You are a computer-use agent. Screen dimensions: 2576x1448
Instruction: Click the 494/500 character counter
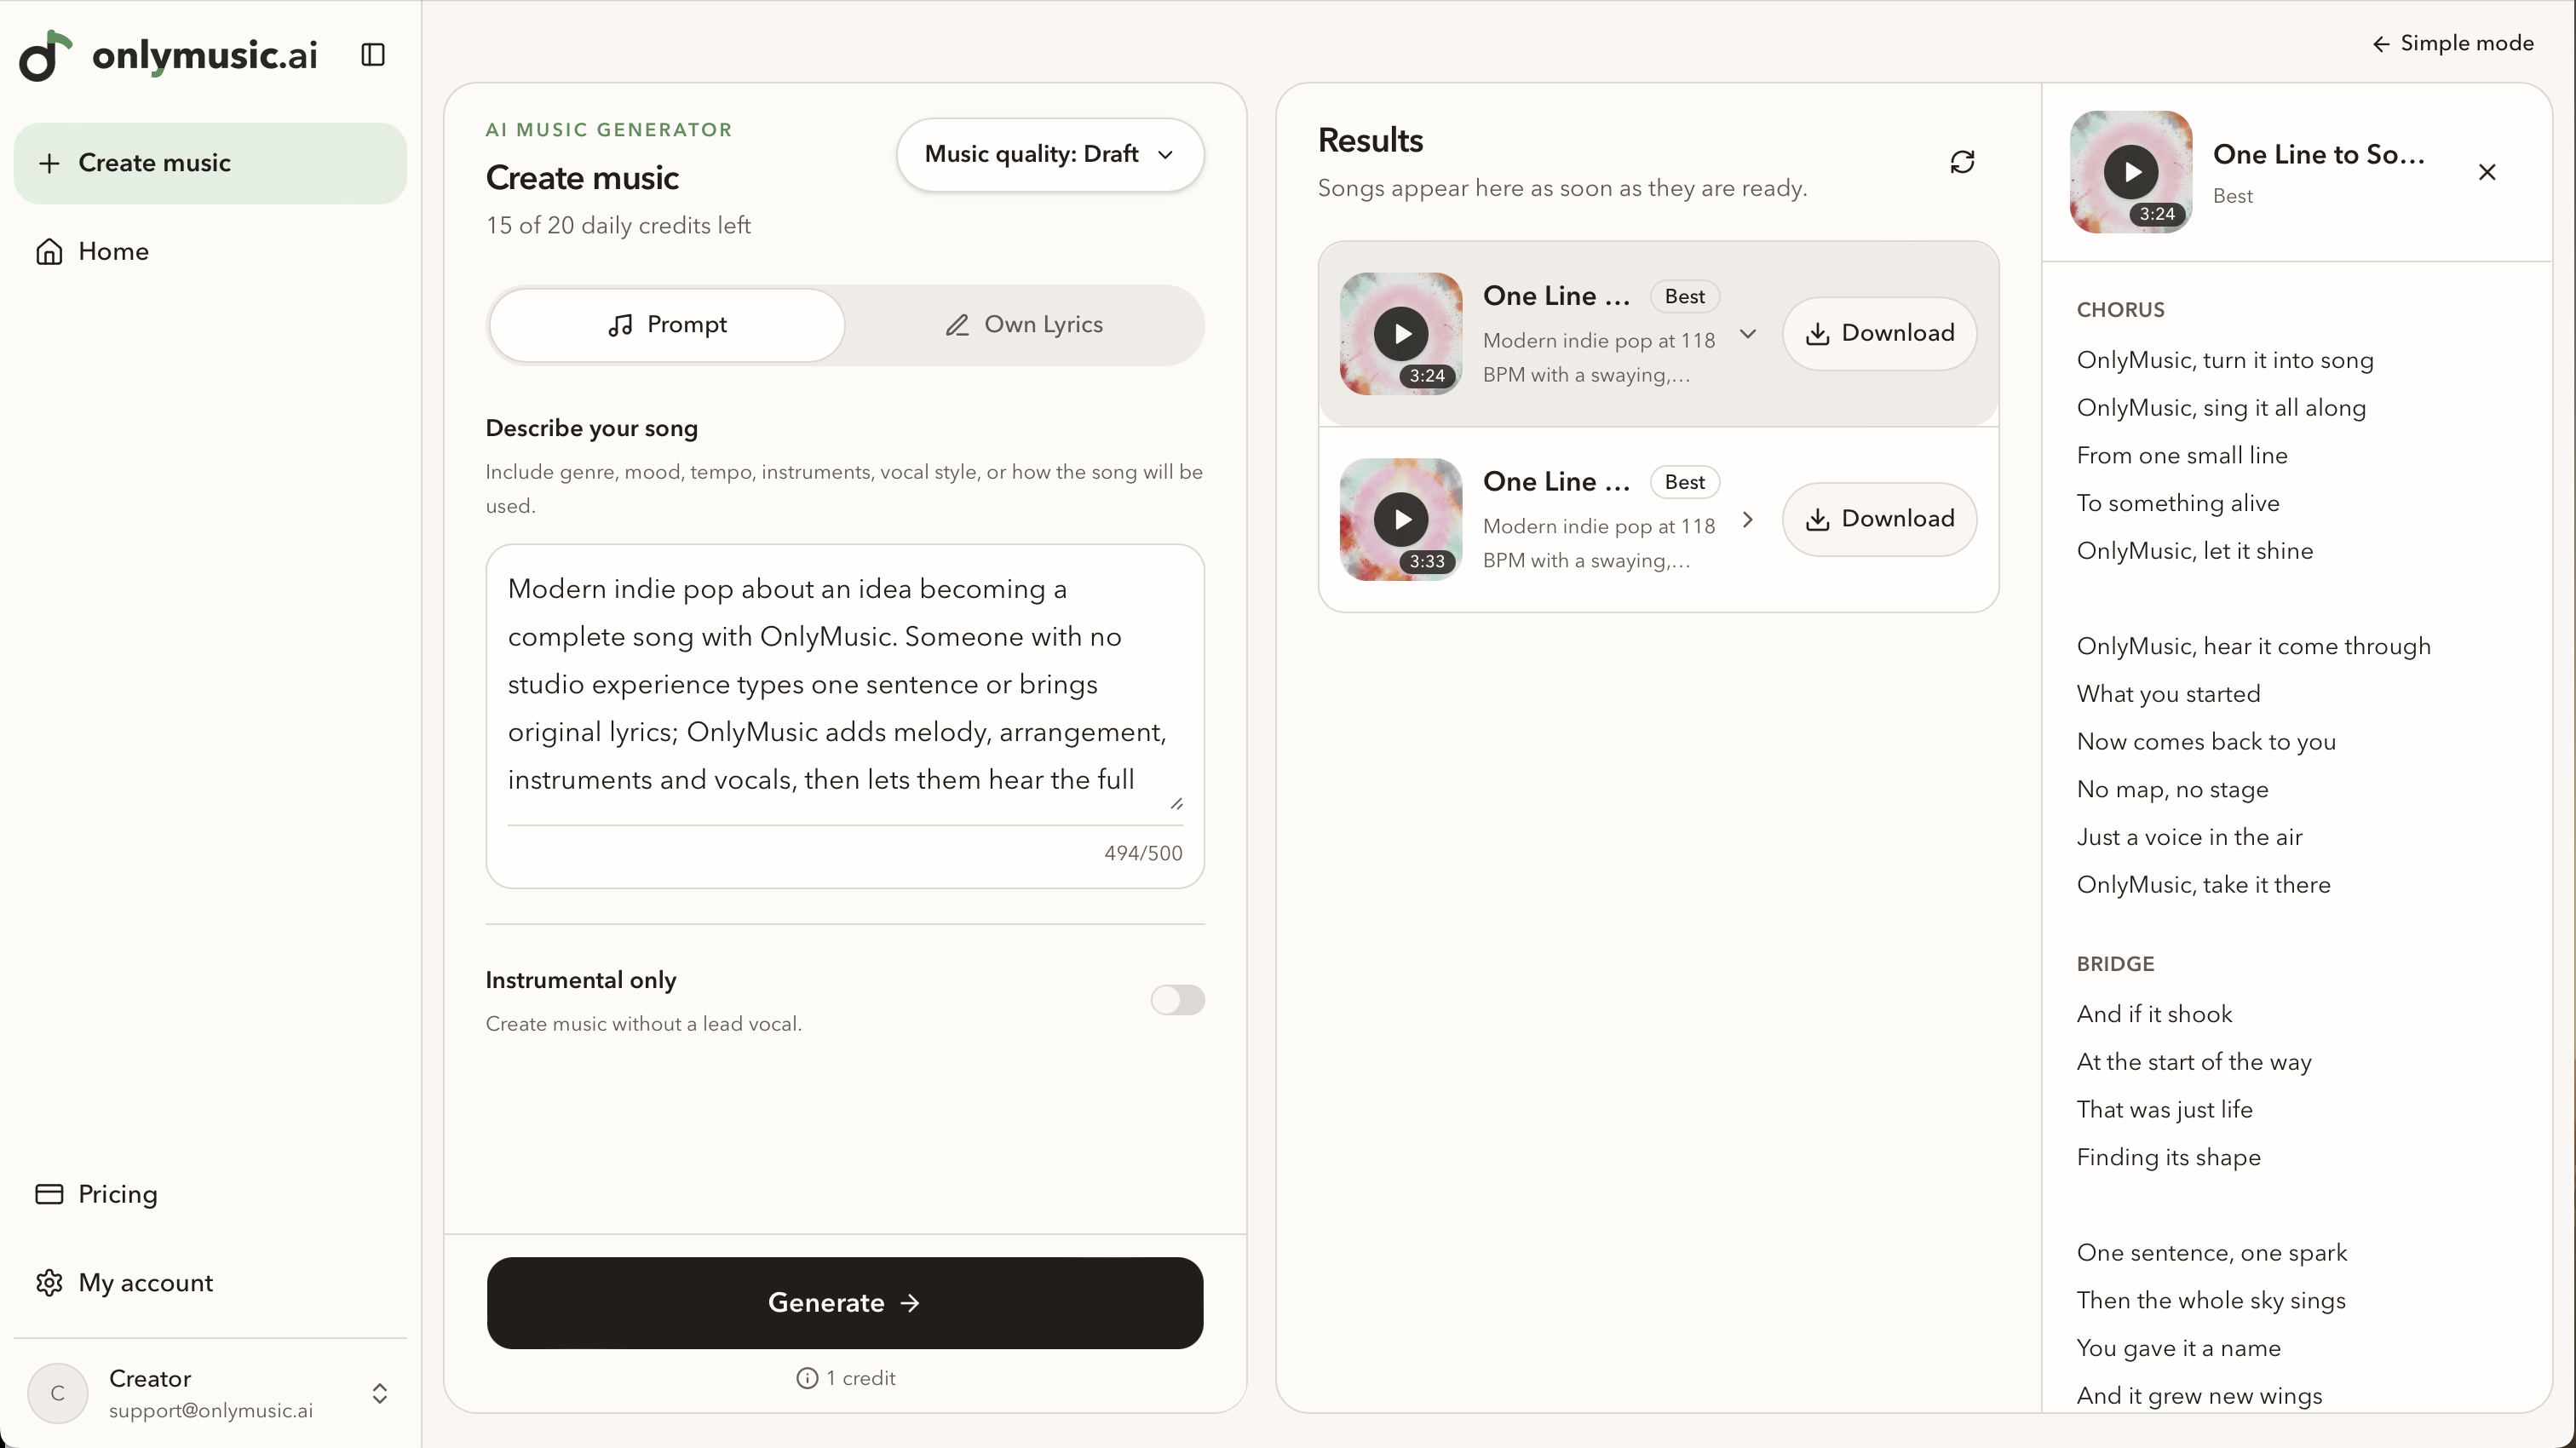1143,853
